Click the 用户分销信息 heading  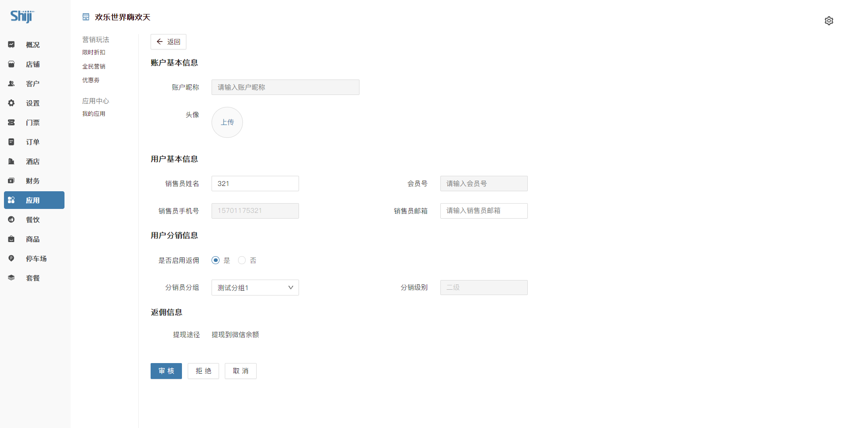[x=174, y=235]
